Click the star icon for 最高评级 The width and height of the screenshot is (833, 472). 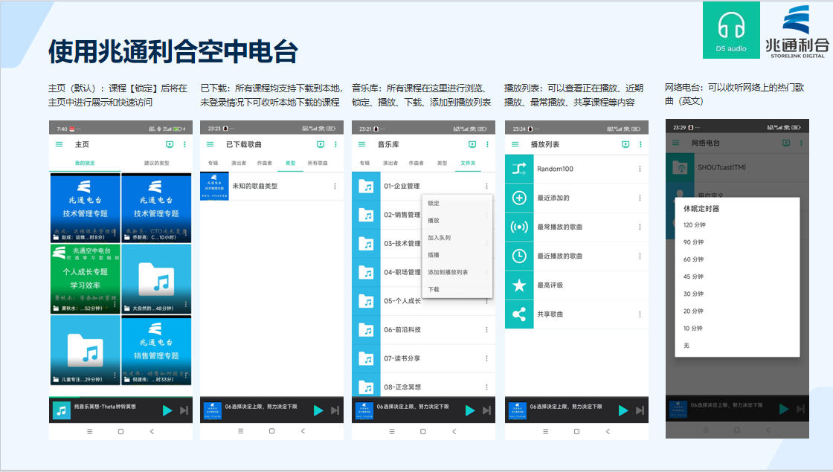pos(519,285)
